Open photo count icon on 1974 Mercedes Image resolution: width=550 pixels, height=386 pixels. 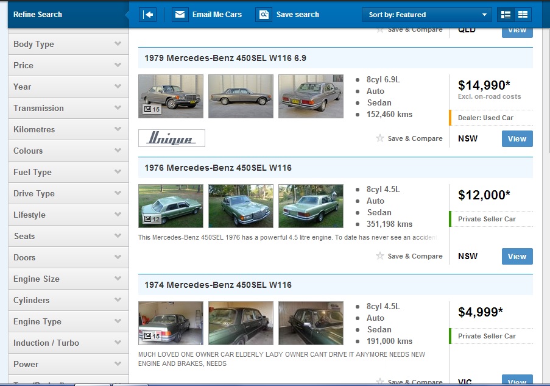click(152, 336)
